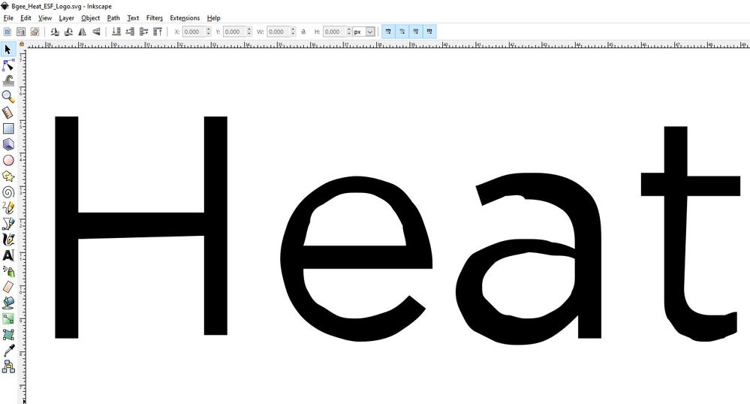Image resolution: width=750 pixels, height=404 pixels.
Task: Raise selection to top
Action: click(158, 32)
